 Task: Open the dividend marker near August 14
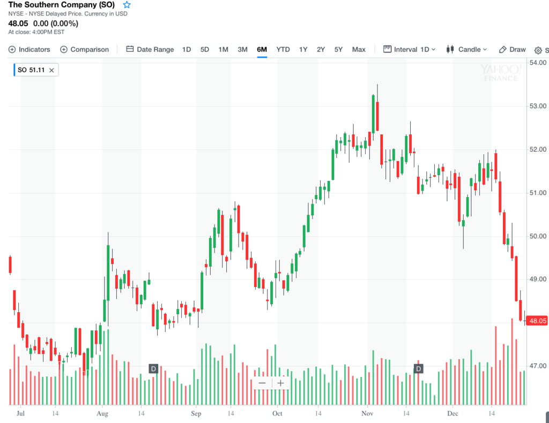153,369
